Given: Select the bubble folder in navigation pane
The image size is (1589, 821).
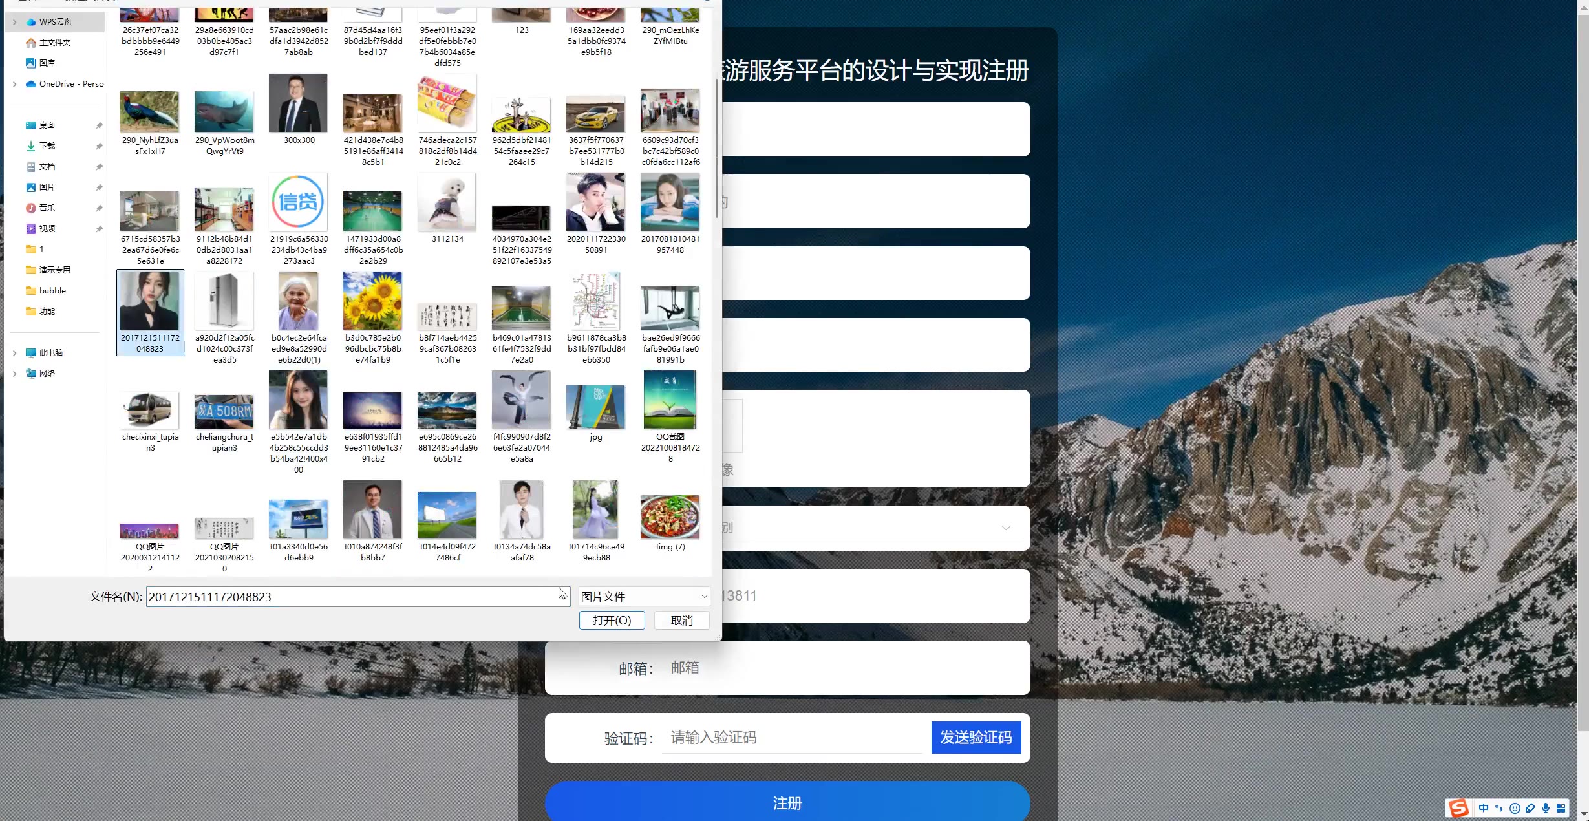Looking at the screenshot, I should (52, 291).
